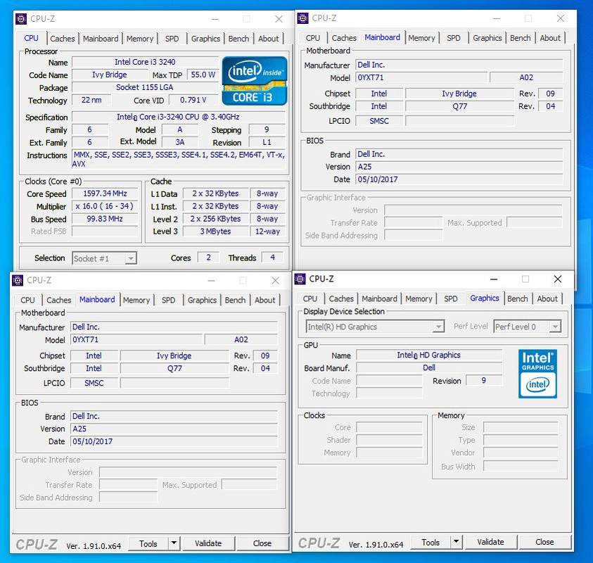Open About tab in top-left window
This screenshot has width=593, height=563.
pyautogui.click(x=269, y=39)
